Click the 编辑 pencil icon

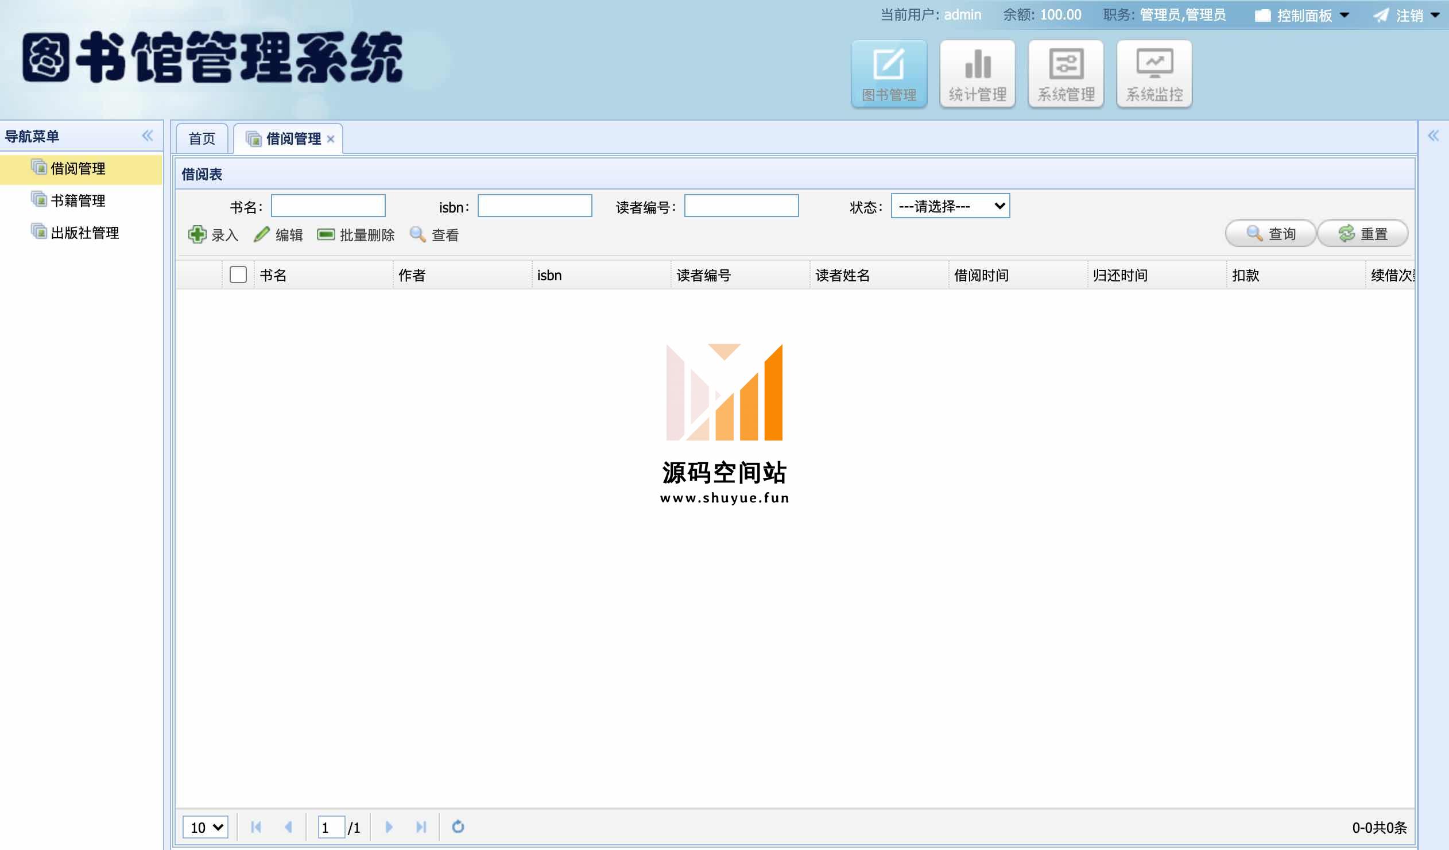262,235
